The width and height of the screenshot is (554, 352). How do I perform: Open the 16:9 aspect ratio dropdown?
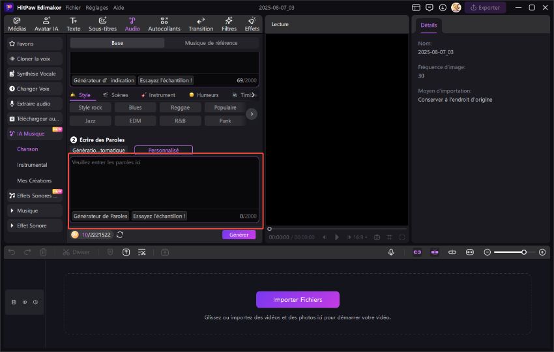tap(360, 237)
